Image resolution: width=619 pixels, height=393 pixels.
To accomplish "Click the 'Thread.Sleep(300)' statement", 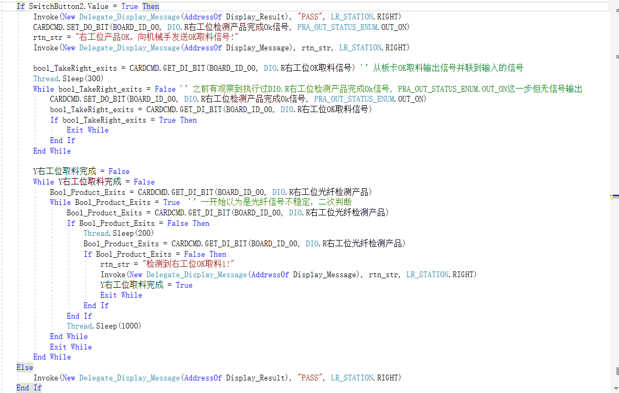I will pos(68,79).
